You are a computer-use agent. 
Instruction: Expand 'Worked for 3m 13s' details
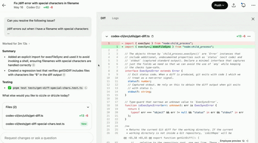coord(16,44)
